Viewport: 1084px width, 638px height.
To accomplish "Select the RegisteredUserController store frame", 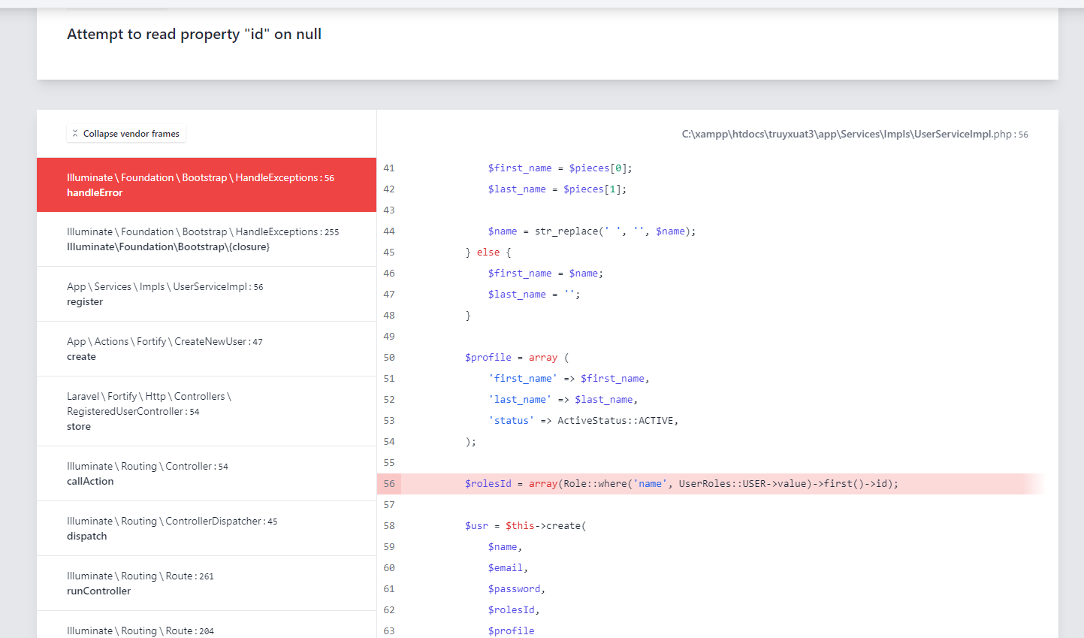I will (x=207, y=411).
